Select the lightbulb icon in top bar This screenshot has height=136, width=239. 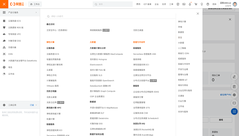(202, 4)
